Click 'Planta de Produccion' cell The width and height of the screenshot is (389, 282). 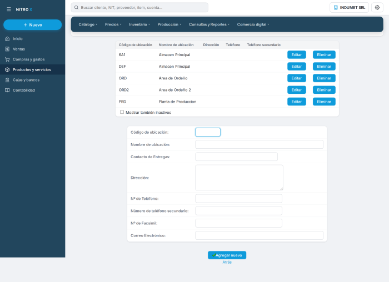tap(177, 102)
